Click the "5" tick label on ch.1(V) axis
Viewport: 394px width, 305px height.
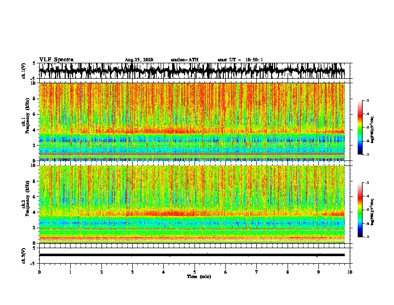[34, 63]
